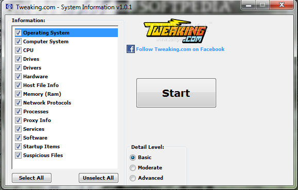Select the Advanced detail level

[x=133, y=178]
